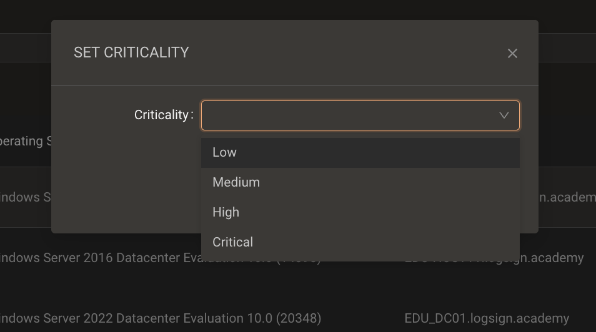Choose the Medium criticality option
This screenshot has height=332, width=596.
(360, 182)
